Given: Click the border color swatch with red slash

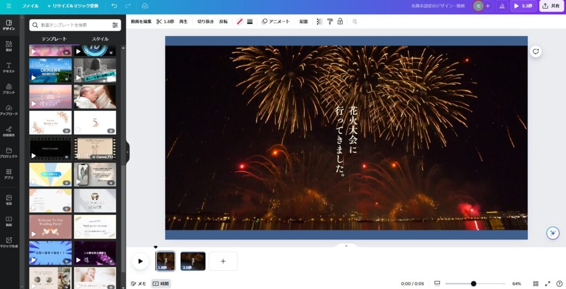Looking at the screenshot, I should 239,22.
